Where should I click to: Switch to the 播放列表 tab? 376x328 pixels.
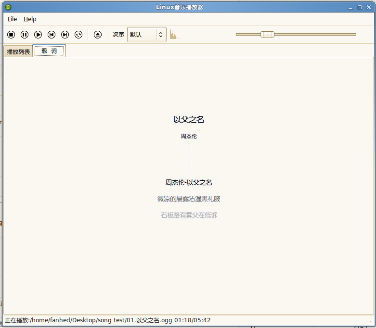pyautogui.click(x=18, y=51)
